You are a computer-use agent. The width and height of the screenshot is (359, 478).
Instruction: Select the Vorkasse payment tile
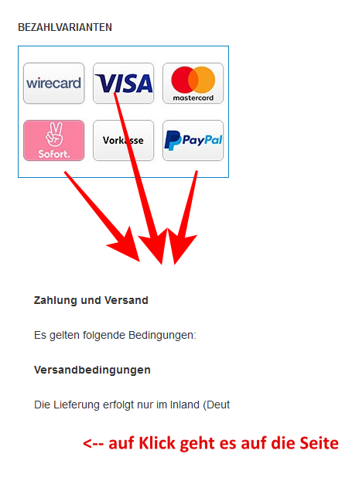pyautogui.click(x=123, y=140)
